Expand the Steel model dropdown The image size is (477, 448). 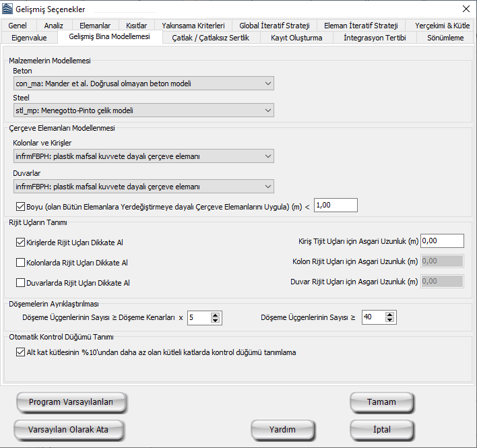click(x=143, y=110)
